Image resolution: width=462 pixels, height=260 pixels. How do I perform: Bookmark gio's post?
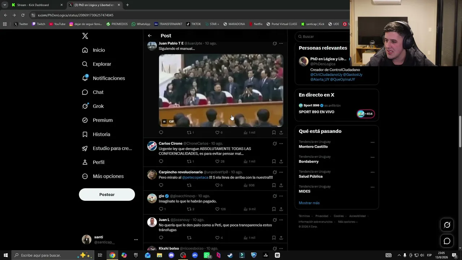tap(274, 209)
